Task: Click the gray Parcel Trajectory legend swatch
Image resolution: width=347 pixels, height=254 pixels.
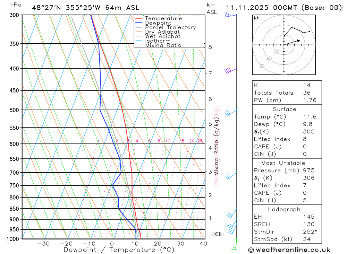Action: coord(139,27)
